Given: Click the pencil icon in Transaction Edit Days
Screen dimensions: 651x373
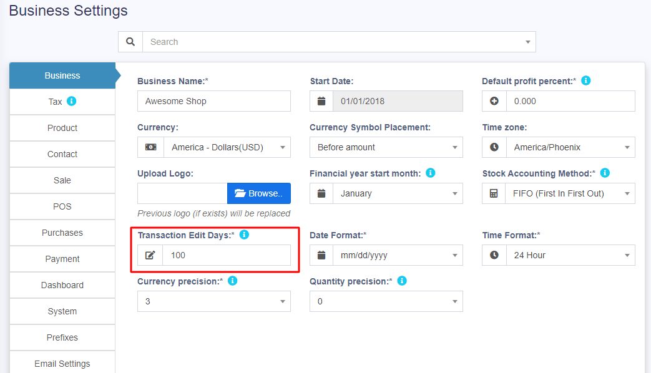Looking at the screenshot, I should click(150, 255).
